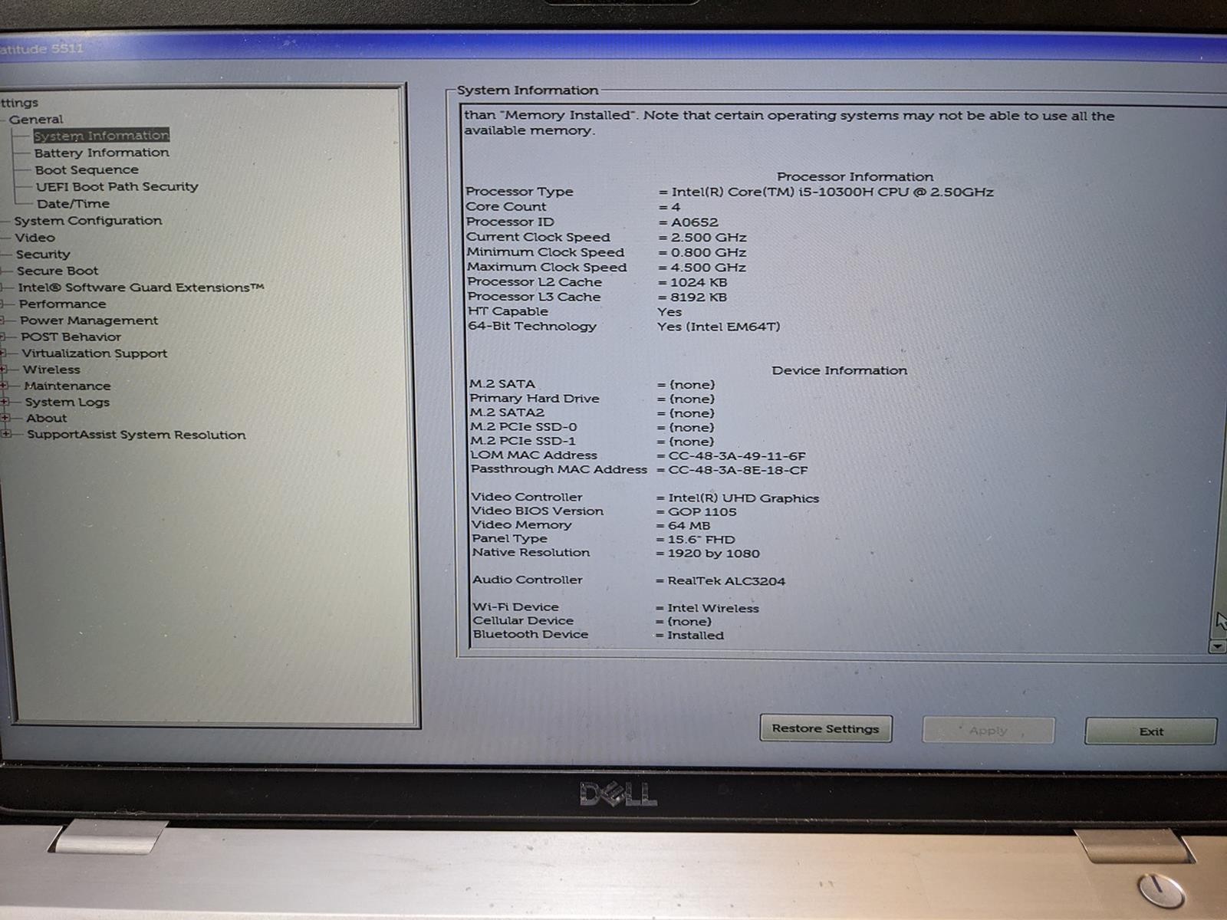This screenshot has width=1227, height=920.
Task: Click the Device Information heading
Action: pos(839,370)
